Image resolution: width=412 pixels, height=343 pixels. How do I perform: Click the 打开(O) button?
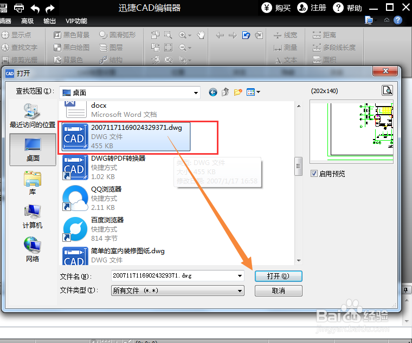point(278,276)
